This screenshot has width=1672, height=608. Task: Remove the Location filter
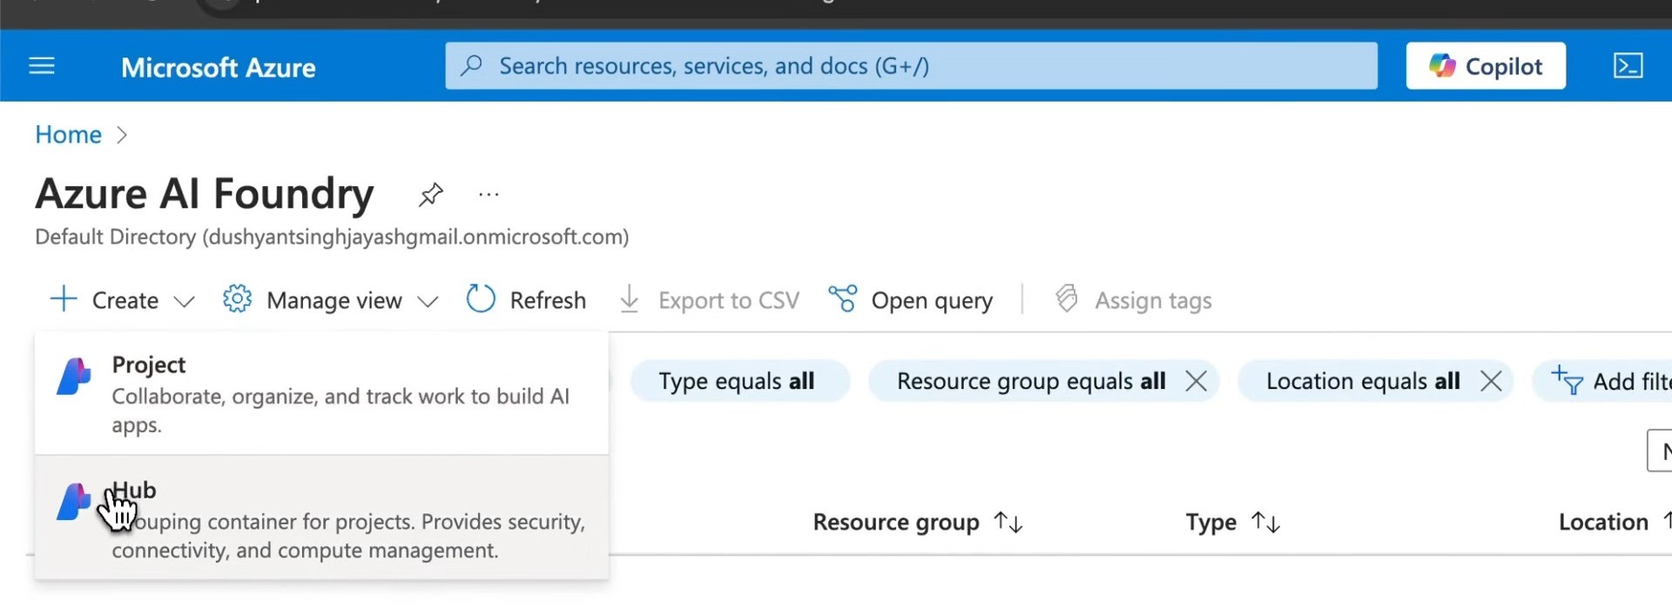(x=1491, y=381)
